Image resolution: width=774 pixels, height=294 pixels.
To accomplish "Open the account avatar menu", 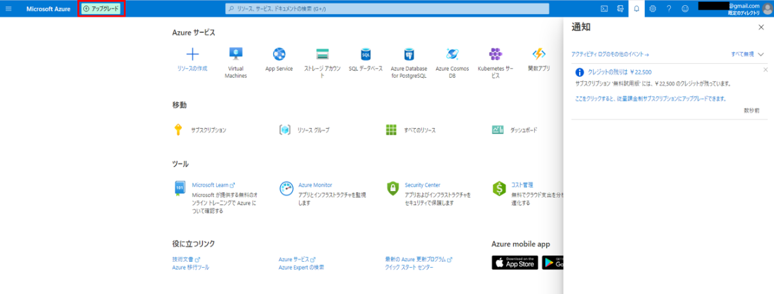I will (x=768, y=9).
